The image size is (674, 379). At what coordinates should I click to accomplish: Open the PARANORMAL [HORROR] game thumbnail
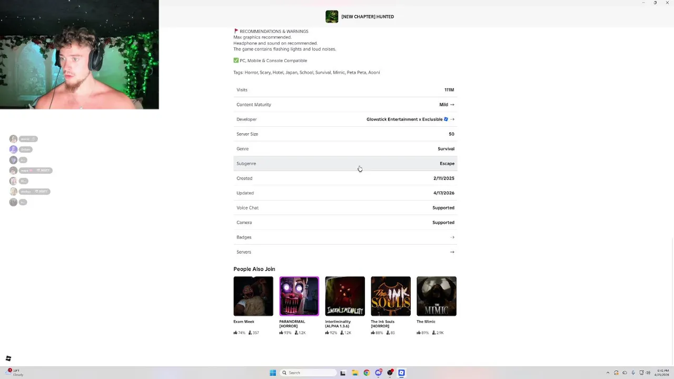299,296
